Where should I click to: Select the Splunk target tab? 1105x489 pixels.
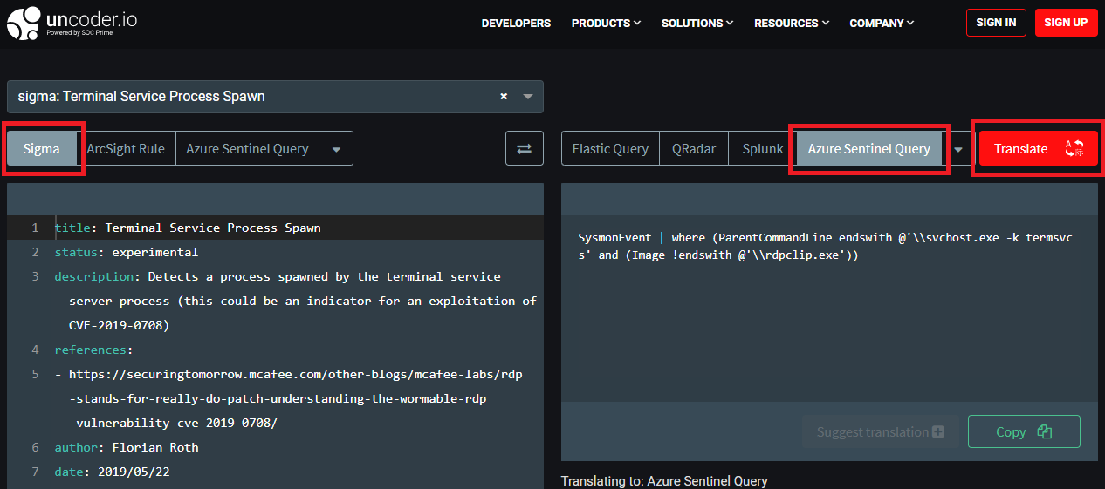pos(763,148)
